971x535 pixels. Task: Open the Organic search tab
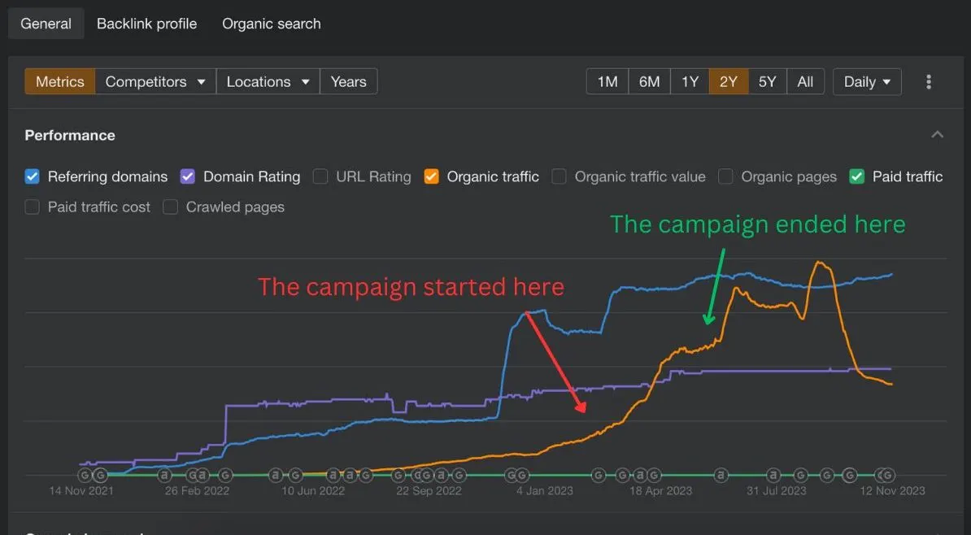tap(272, 24)
